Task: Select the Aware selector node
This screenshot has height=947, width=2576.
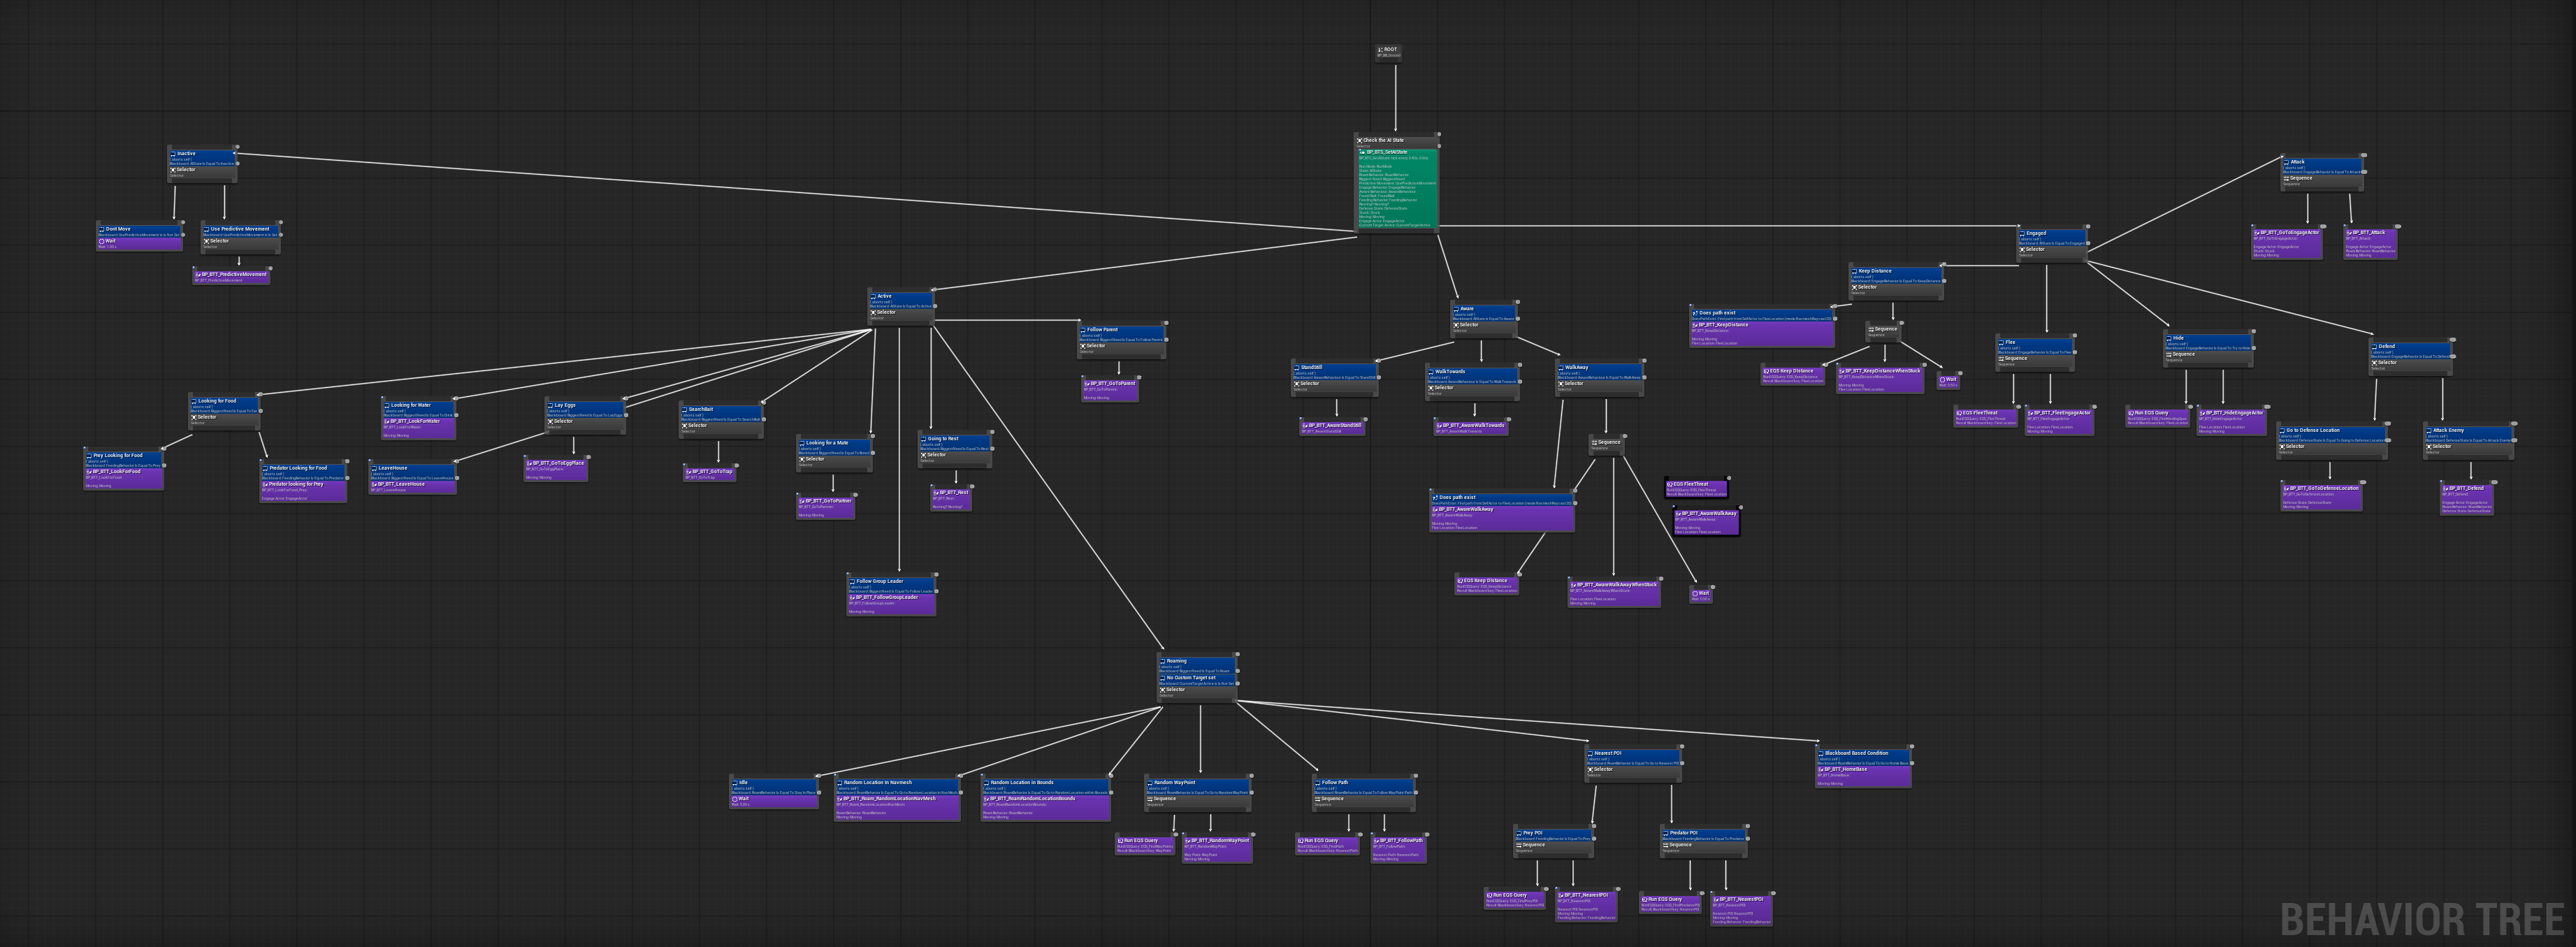Action: click(1485, 319)
